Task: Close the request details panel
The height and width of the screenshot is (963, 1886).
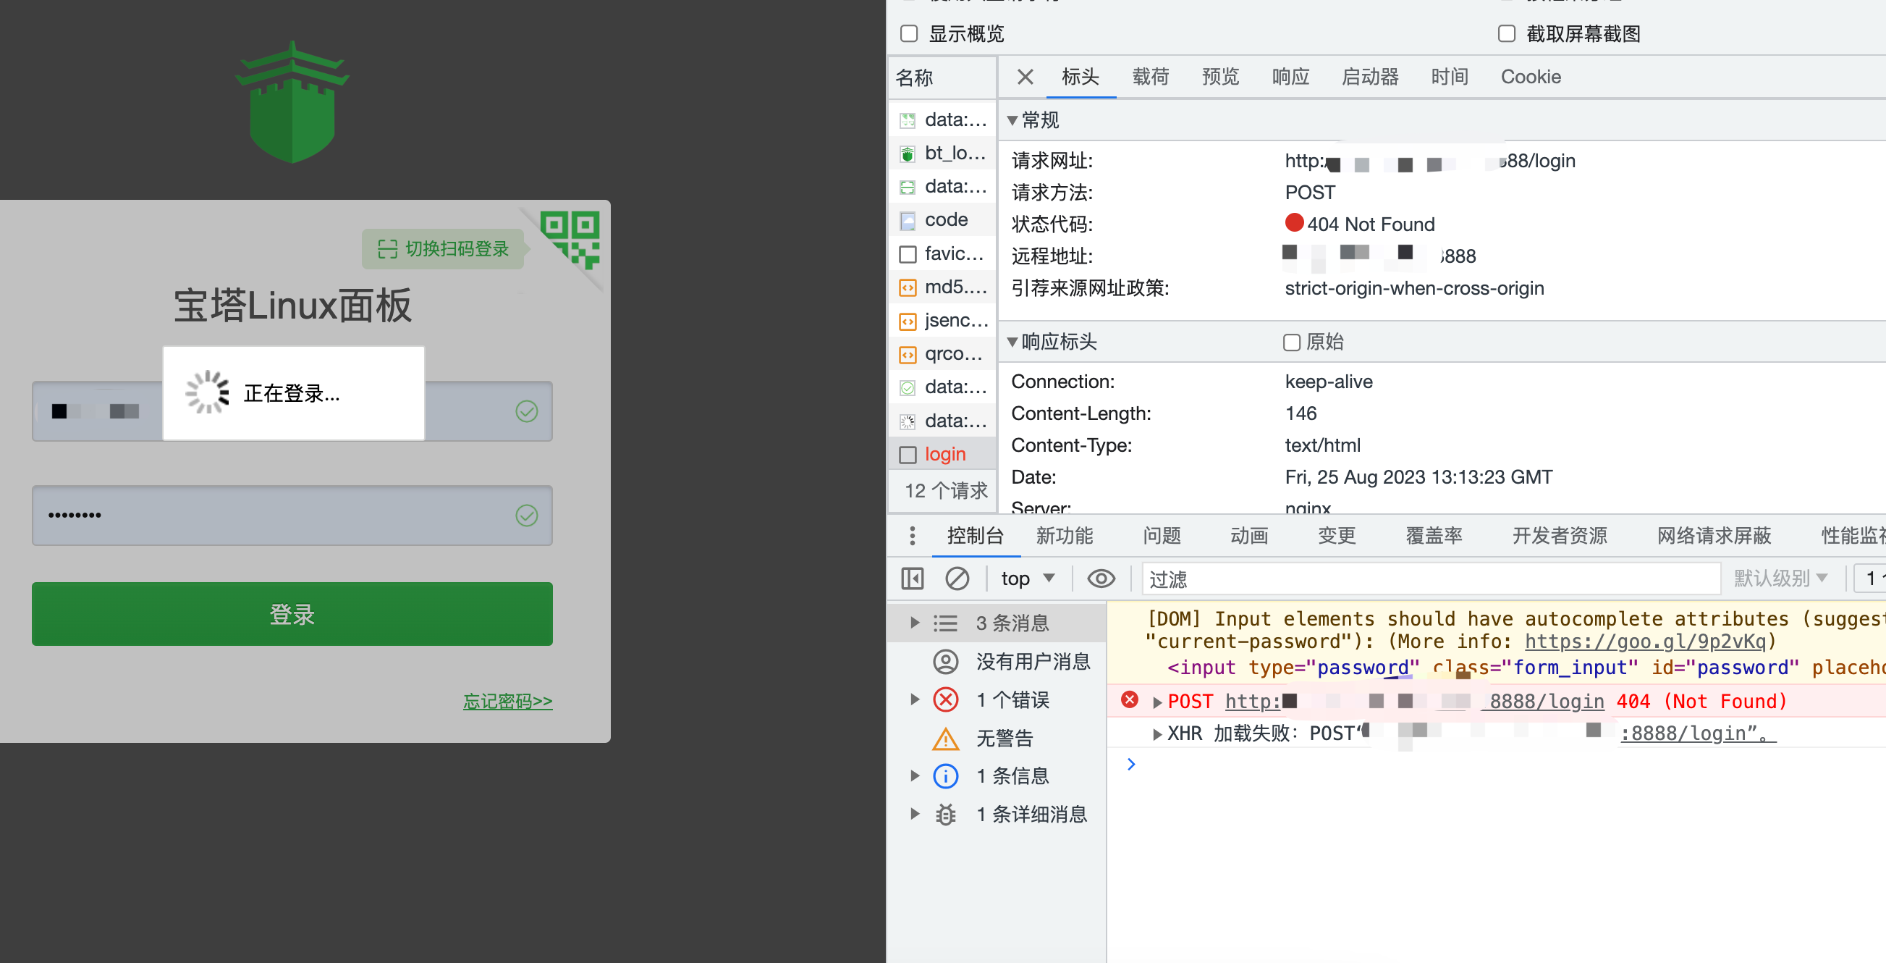Action: point(1025,77)
